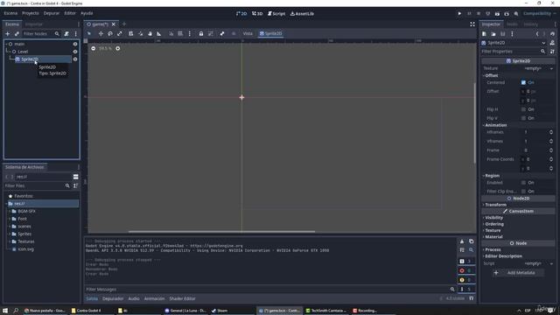
Task: Expand the Transform section
Action: (495, 205)
